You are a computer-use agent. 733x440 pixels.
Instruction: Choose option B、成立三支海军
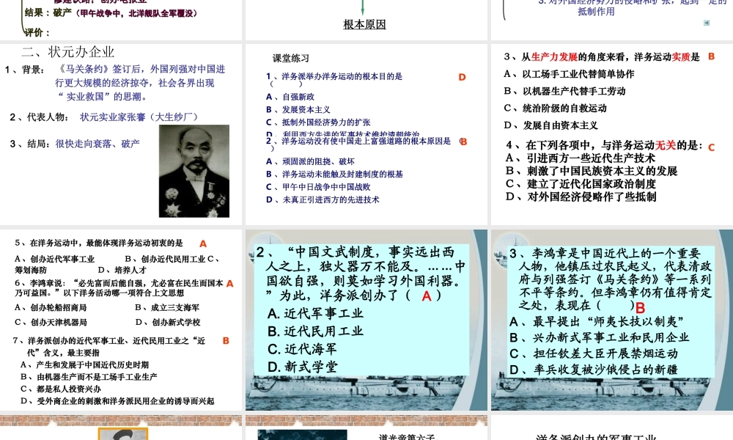[x=167, y=307]
